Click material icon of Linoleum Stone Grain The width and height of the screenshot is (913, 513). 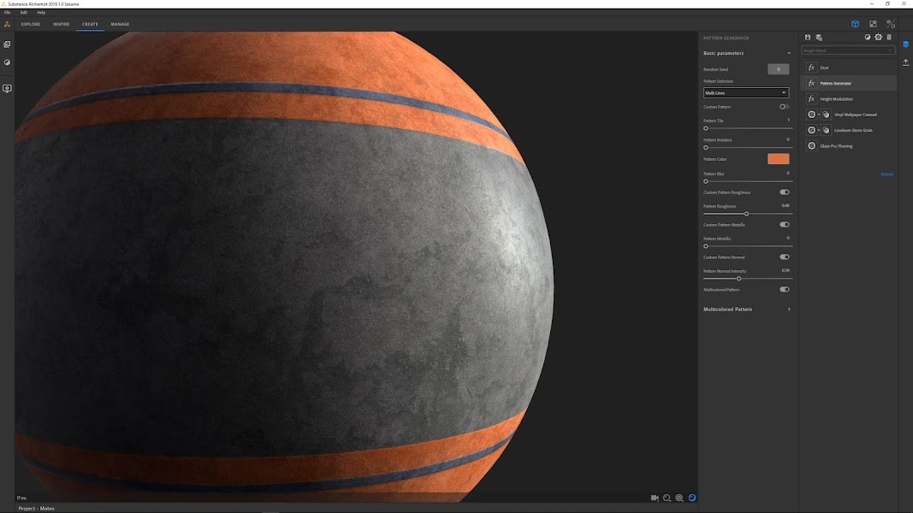click(x=811, y=130)
